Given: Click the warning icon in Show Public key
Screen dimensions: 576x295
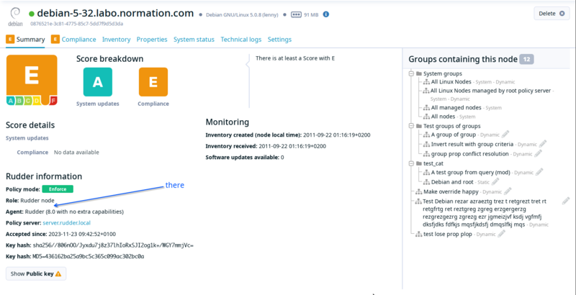Looking at the screenshot, I should 58,273.
